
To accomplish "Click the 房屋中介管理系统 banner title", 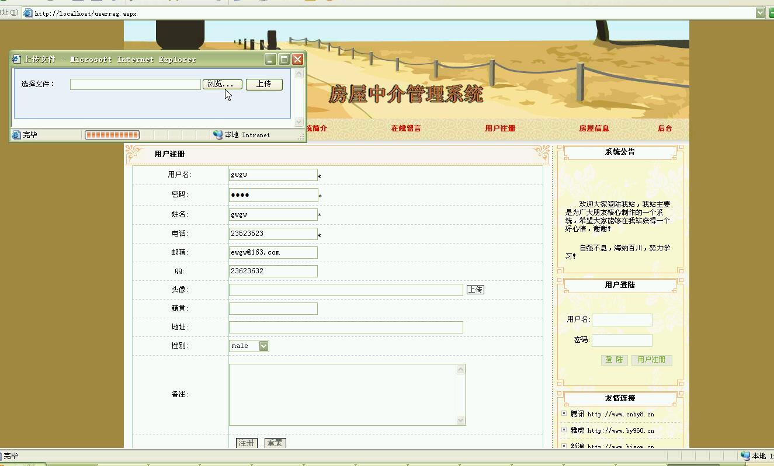I will 406,94.
